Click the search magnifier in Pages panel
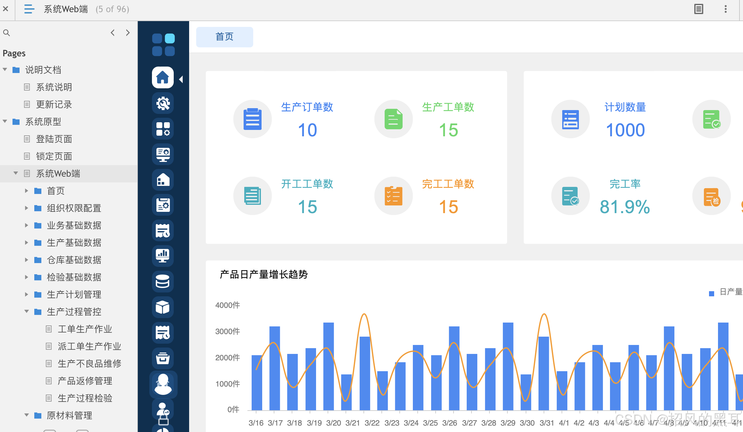Image resolution: width=743 pixels, height=432 pixels. click(x=6, y=33)
